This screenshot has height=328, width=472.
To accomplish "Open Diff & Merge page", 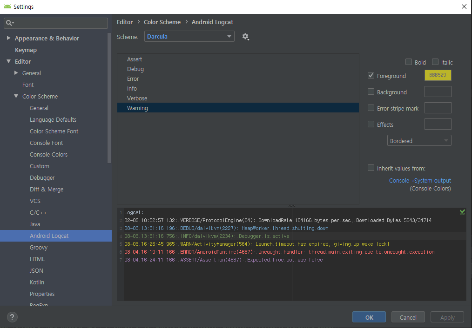I will click(x=47, y=189).
